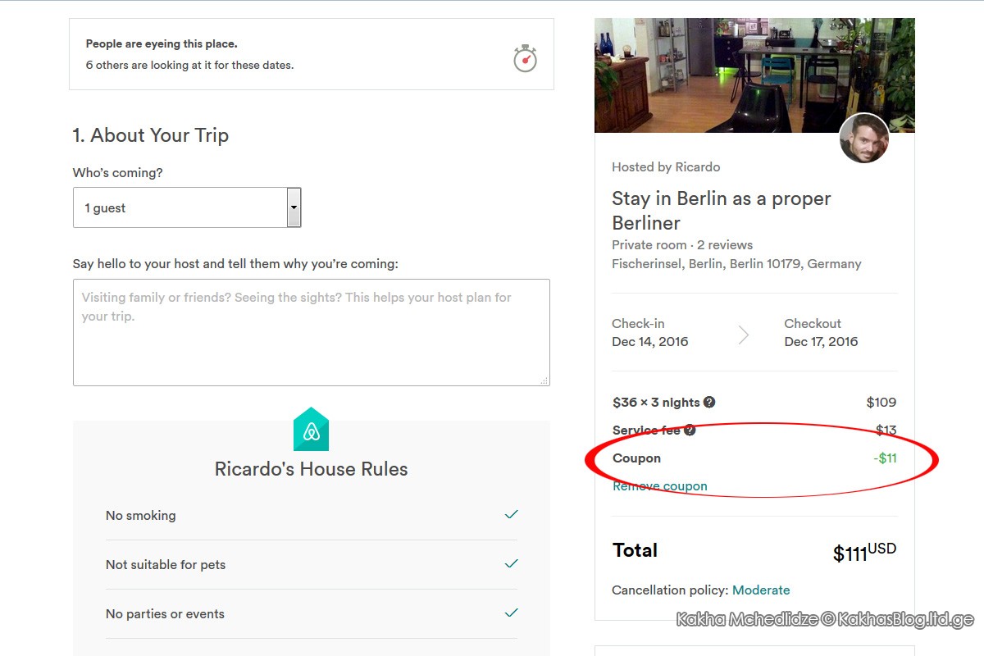Open the Who's coming guest dropdown
Viewport: 984px width, 656px height.
pyautogui.click(x=187, y=207)
